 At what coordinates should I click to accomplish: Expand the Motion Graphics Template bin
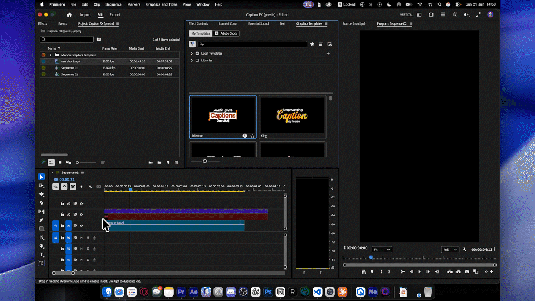[x=51, y=55]
